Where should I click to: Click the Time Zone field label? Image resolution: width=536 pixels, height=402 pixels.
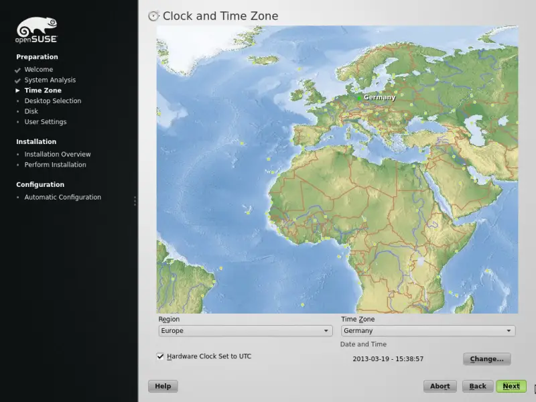coord(358,319)
